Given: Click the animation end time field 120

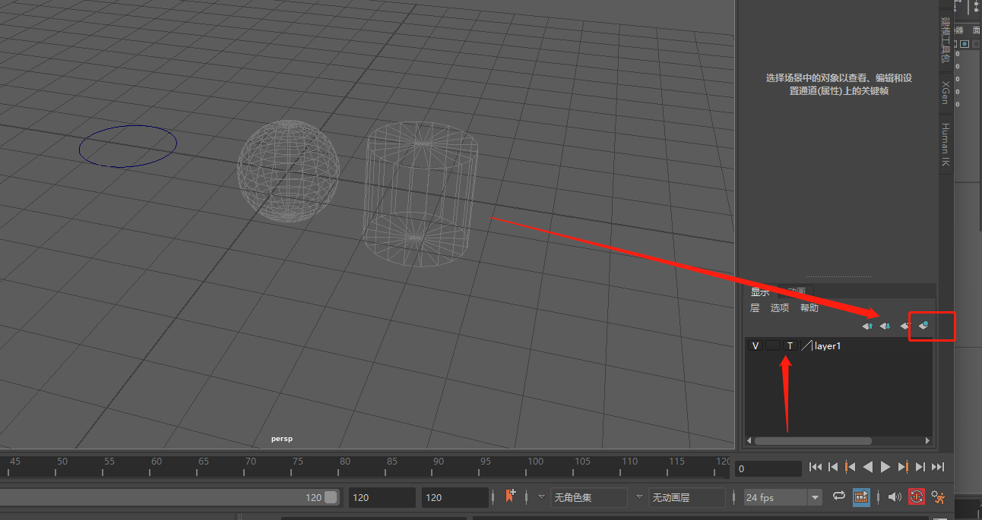Looking at the screenshot, I should coord(455,497).
